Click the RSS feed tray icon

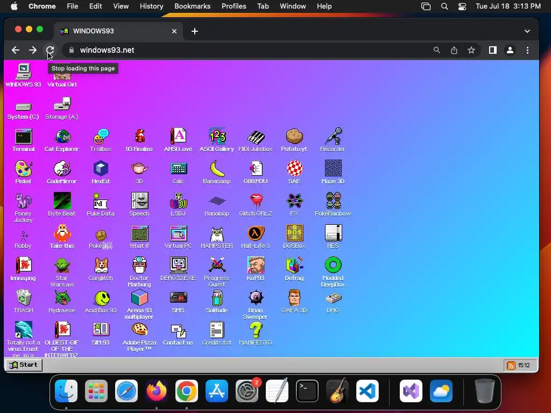(511, 365)
